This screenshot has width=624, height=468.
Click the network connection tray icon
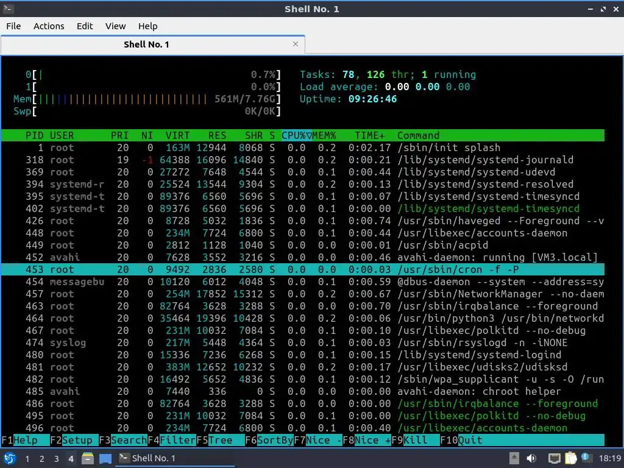(554, 458)
